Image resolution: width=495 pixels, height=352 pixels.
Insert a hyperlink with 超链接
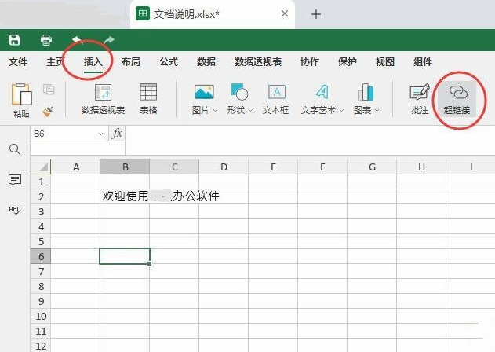click(457, 99)
